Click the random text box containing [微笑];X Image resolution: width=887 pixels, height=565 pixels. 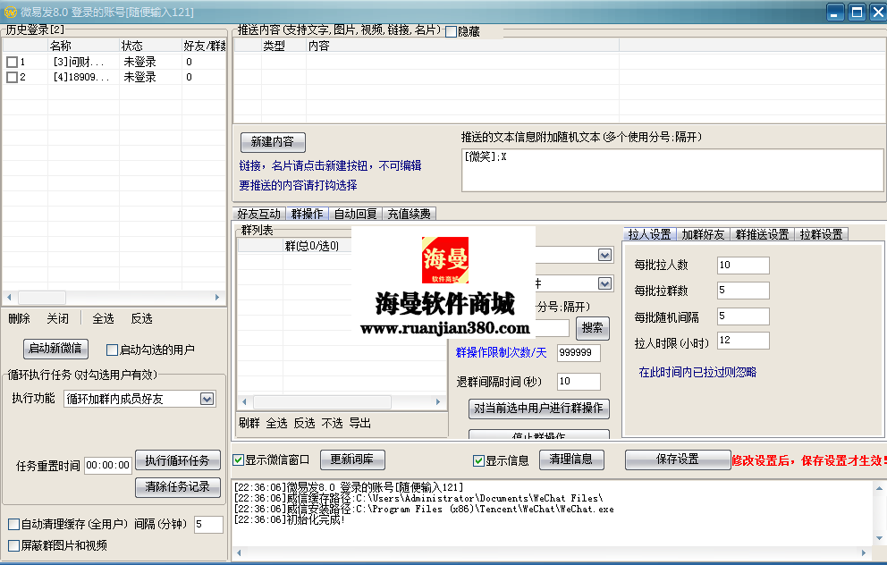pos(672,171)
